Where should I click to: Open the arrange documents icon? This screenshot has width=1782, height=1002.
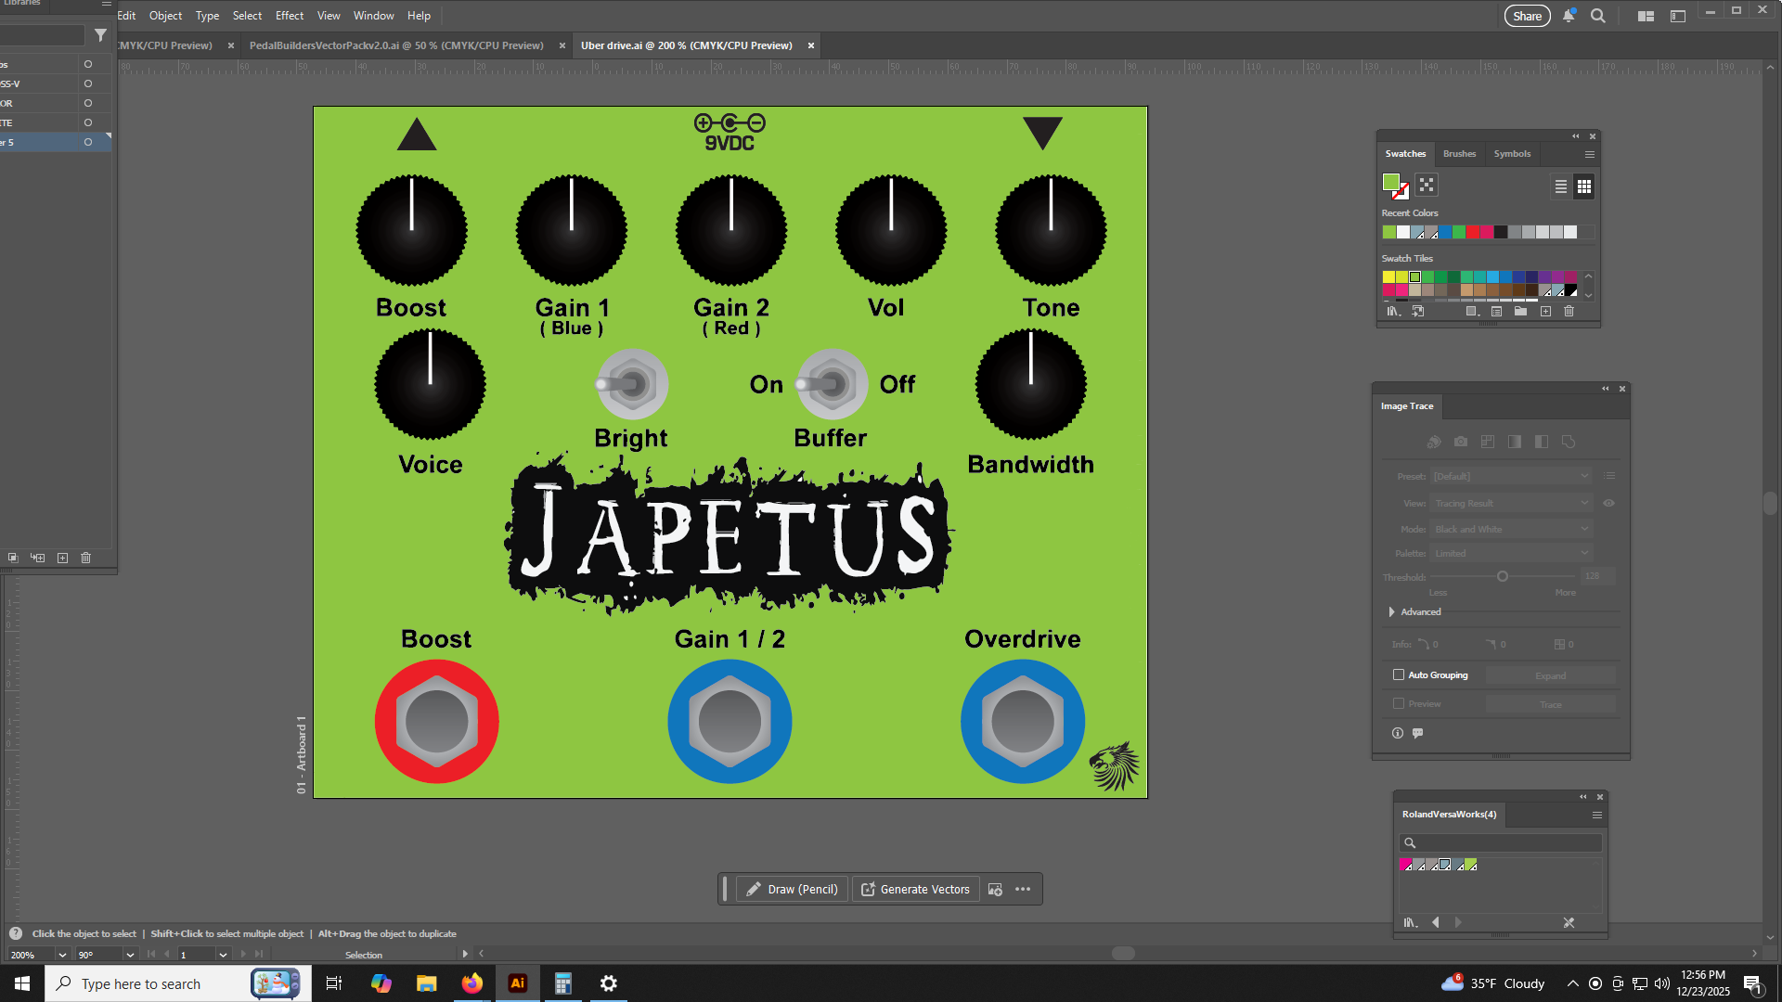tap(1646, 16)
